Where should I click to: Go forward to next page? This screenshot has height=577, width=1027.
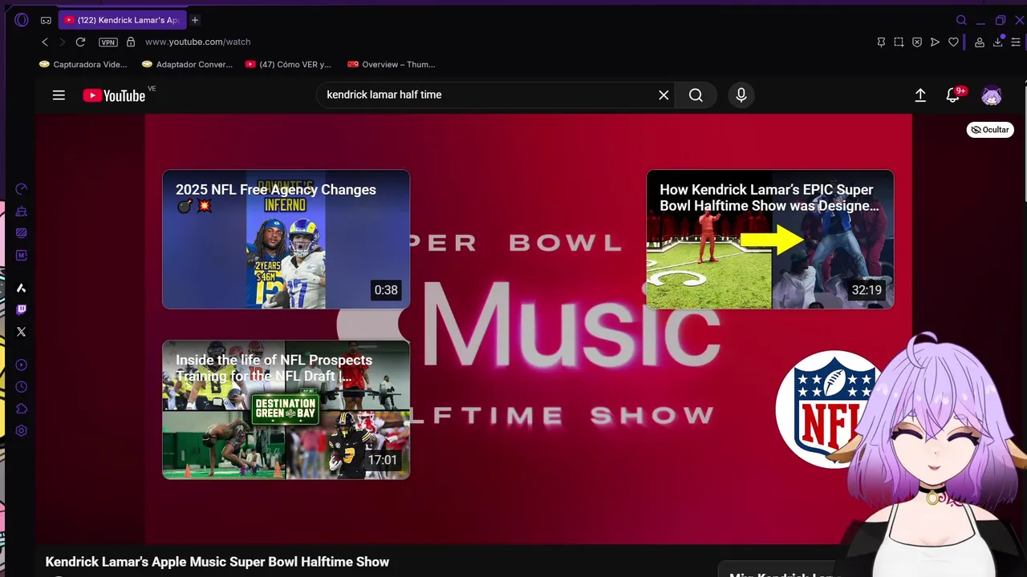[62, 42]
